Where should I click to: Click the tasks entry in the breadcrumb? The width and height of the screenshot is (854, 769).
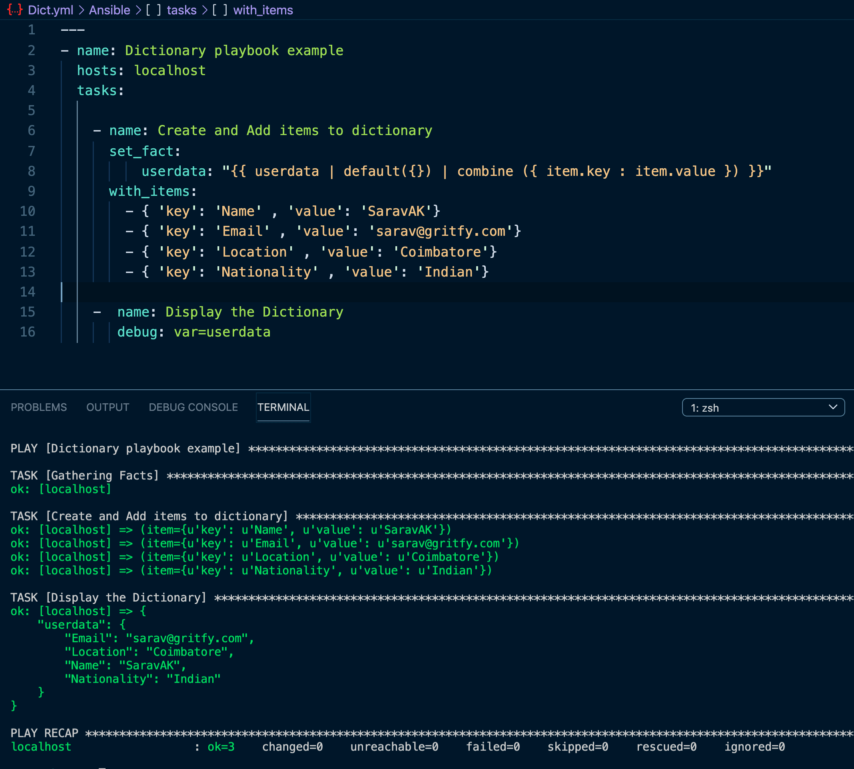pyautogui.click(x=181, y=10)
